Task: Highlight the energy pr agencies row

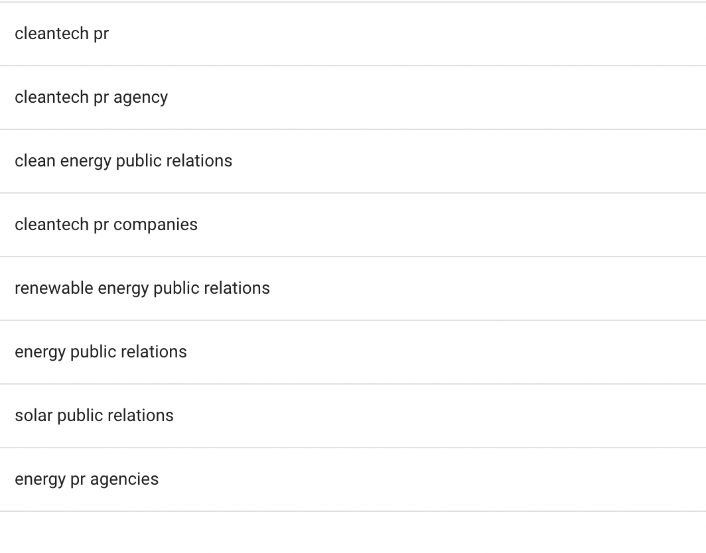Action: (x=353, y=479)
